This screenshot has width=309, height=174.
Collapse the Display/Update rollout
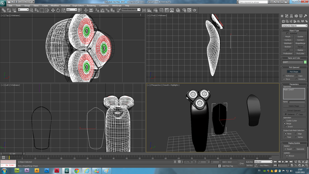click(294, 143)
